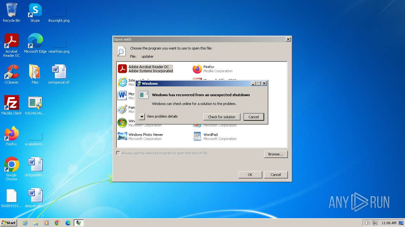The image size is (405, 227).
Task: Open Chrome from the taskbar
Action: pos(57,223)
